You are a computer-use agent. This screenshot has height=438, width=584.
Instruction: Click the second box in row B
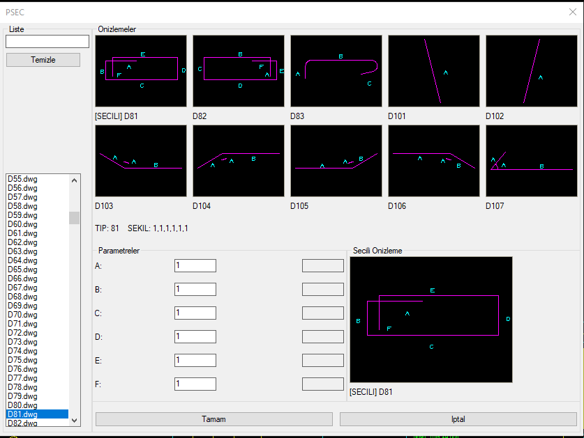[323, 289]
